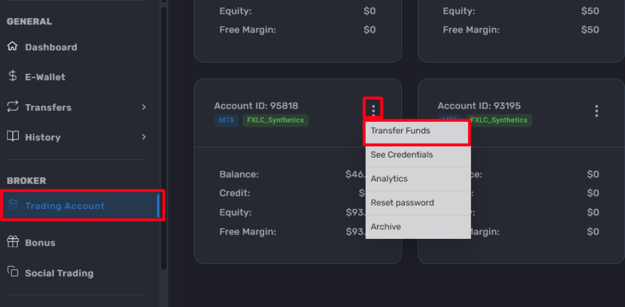Viewport: 625px width, 307px height.
Task: Expand the History submenu chevron
Action: tap(144, 137)
